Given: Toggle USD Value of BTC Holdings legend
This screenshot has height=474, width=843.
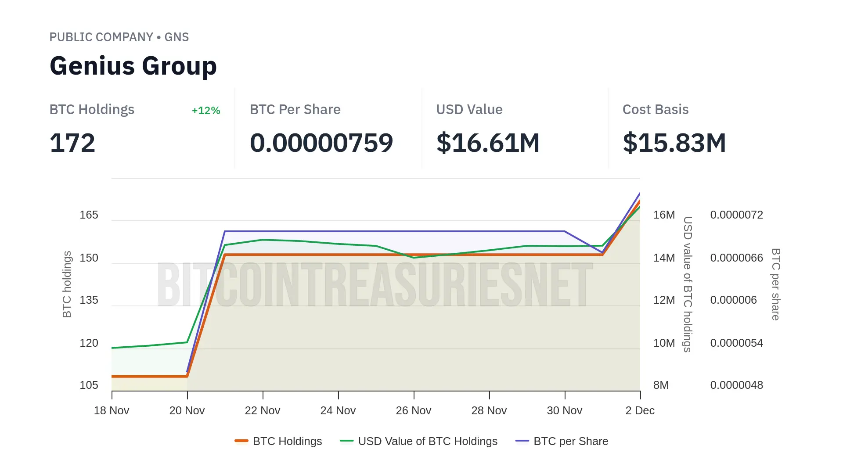Looking at the screenshot, I should [x=428, y=441].
